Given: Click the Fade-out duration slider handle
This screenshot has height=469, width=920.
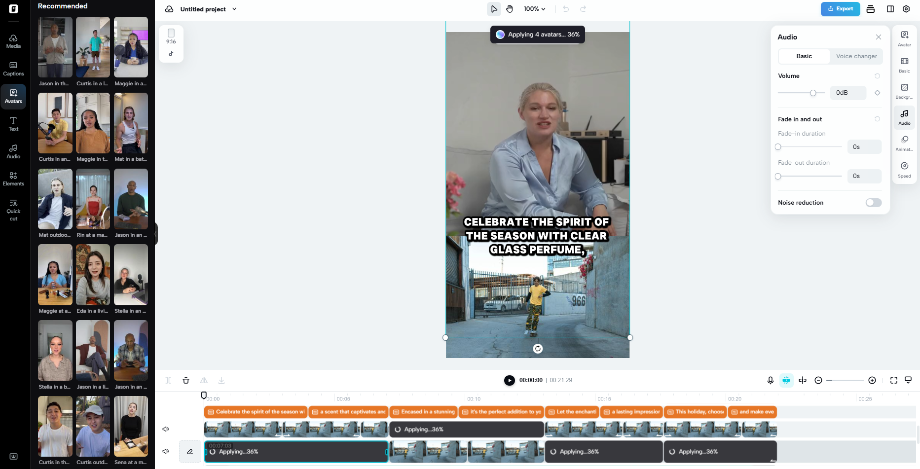Looking at the screenshot, I should pyautogui.click(x=778, y=176).
